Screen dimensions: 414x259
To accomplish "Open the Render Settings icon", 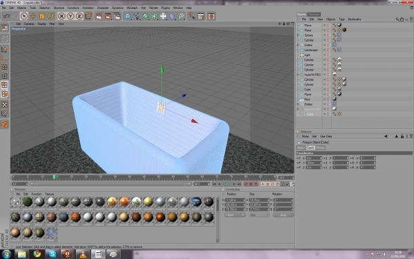I will (117, 16).
